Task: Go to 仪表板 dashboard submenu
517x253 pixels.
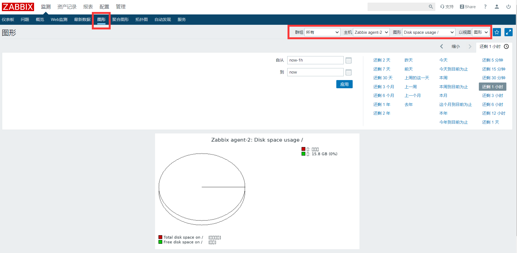Action: 8,20
